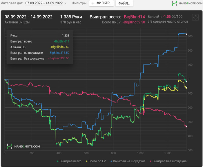Click the Активен 3ч 32м text
Viewport: 203px width, 167px height.
pyautogui.click(x=17, y=22)
